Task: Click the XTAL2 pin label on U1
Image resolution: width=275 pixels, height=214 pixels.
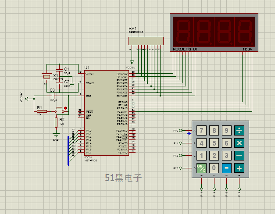Action: (90, 83)
